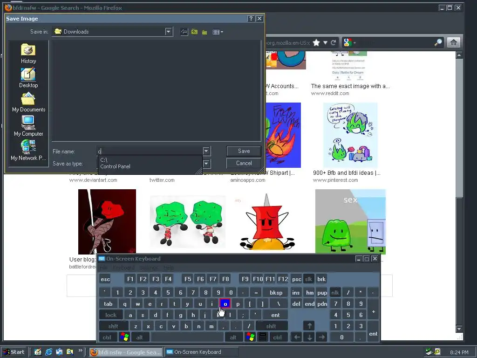Viewport: 477px width, 358px height.
Task: Toggle the slk (scroll lock) key on the On-Screen Keyboard
Action: (308, 279)
